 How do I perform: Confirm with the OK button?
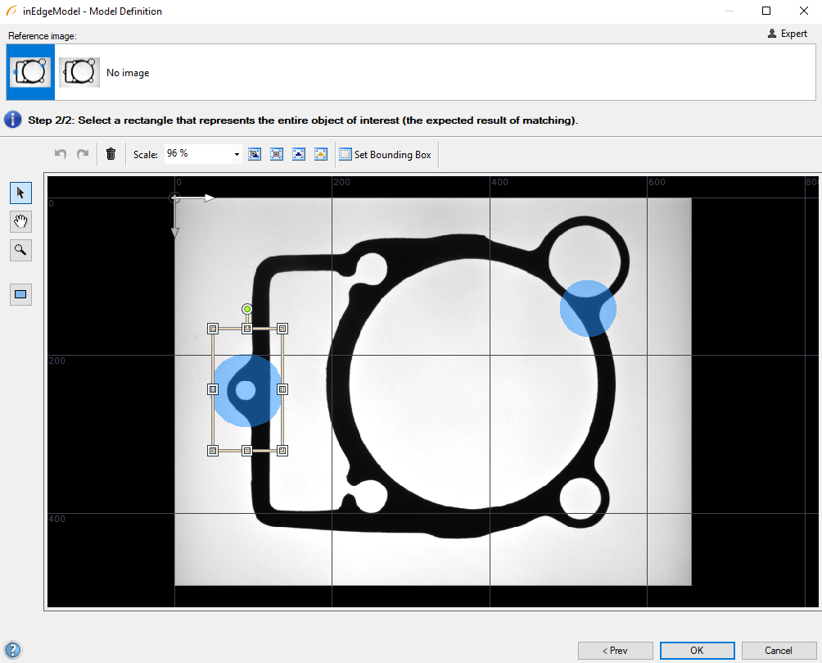point(697,651)
